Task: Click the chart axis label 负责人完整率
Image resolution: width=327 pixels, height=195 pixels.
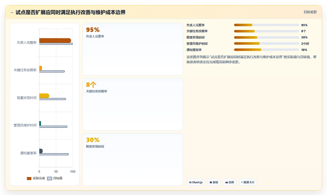Action: (x=27, y=42)
